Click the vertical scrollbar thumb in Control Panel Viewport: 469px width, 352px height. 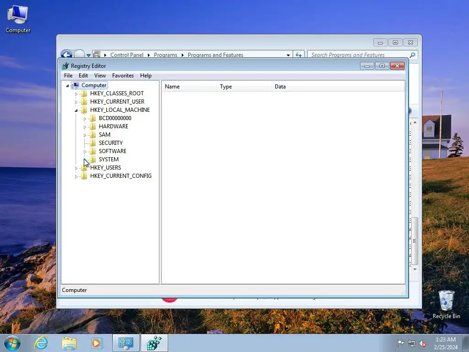click(x=414, y=241)
